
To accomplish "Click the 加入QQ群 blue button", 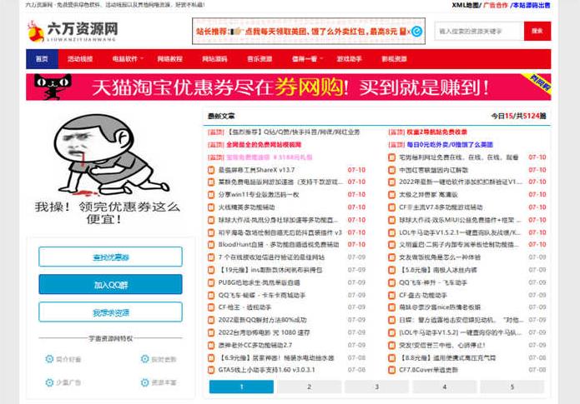I will click(110, 285).
